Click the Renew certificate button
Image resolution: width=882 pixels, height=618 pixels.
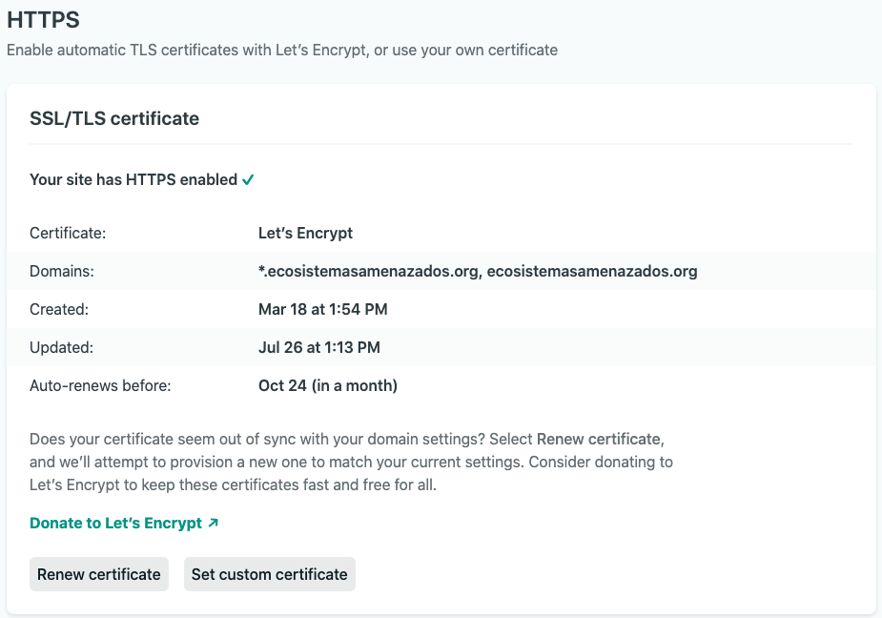pyautogui.click(x=99, y=574)
